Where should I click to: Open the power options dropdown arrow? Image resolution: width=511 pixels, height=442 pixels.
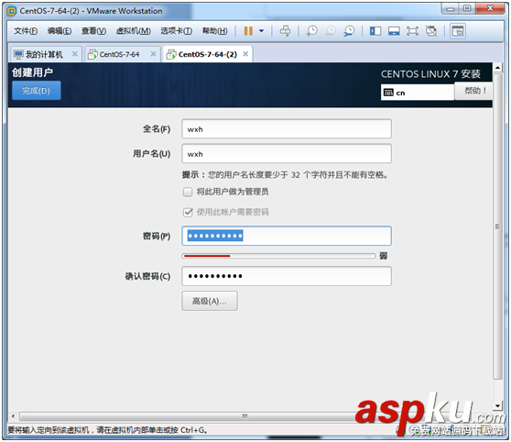[x=261, y=31]
